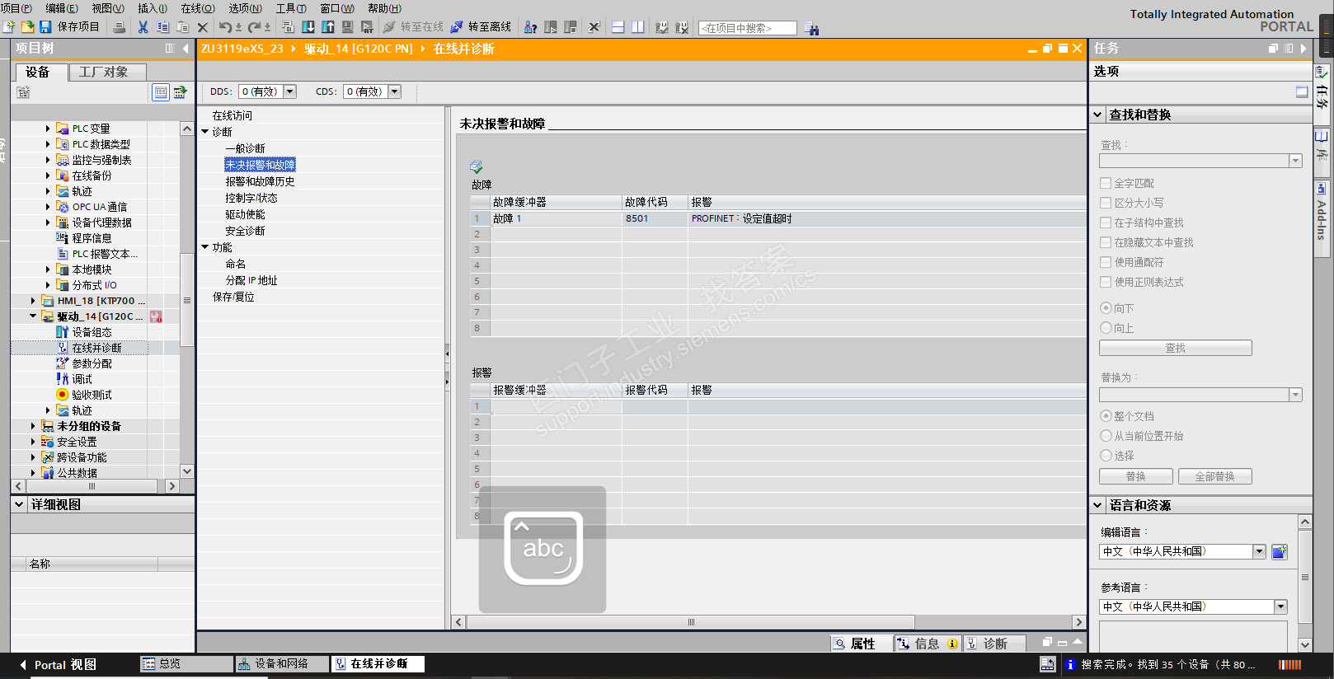Toggle the 使用正则表达式 checkbox
Screen dimensions: 1334x679
[1106, 282]
